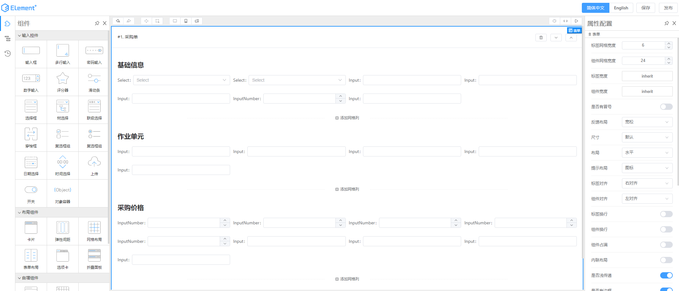Open the code view brackets icon
The image size is (679, 291).
pos(566,21)
